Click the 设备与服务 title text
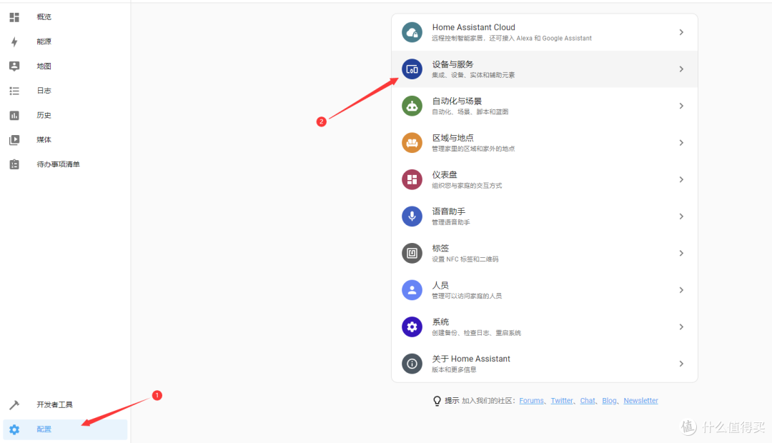The image size is (772, 443). tap(453, 64)
